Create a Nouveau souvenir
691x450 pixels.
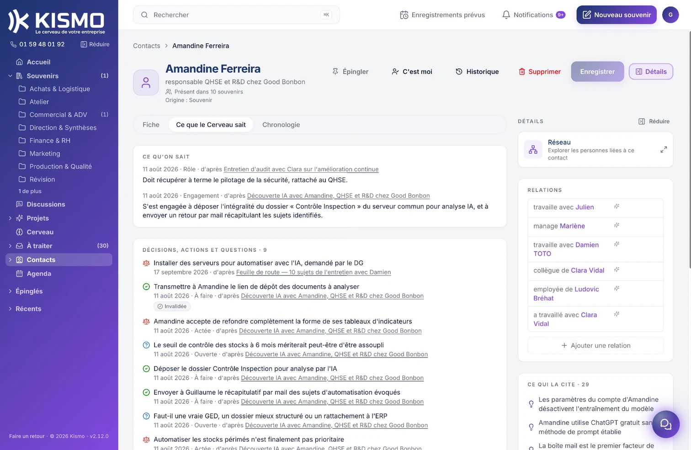(617, 15)
